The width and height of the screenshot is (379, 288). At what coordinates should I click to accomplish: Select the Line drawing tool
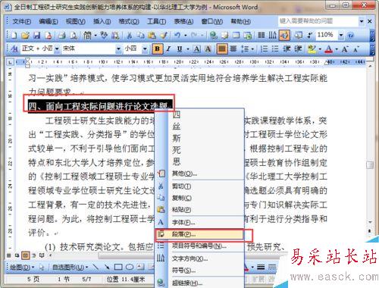[x=96, y=267]
